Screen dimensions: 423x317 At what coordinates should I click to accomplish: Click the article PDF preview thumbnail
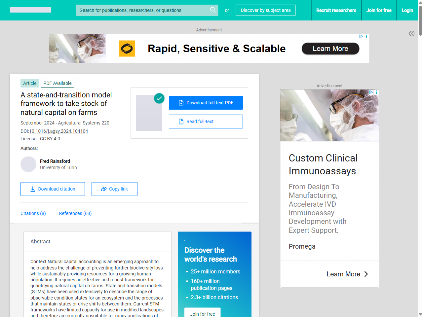149,113
